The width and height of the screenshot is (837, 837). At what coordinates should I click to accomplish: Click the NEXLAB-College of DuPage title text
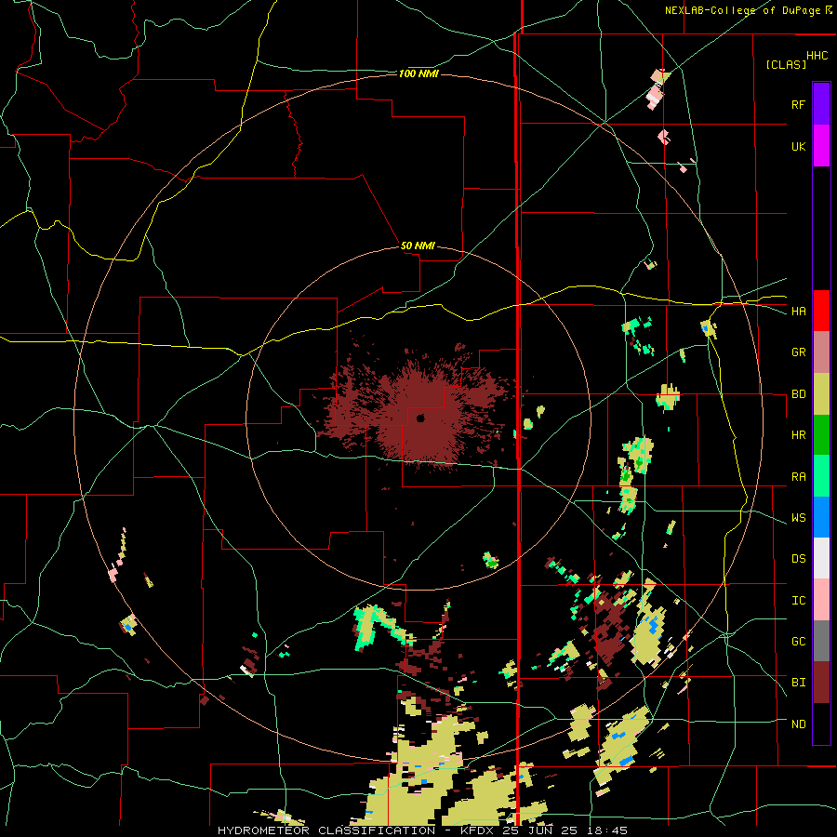743,10
